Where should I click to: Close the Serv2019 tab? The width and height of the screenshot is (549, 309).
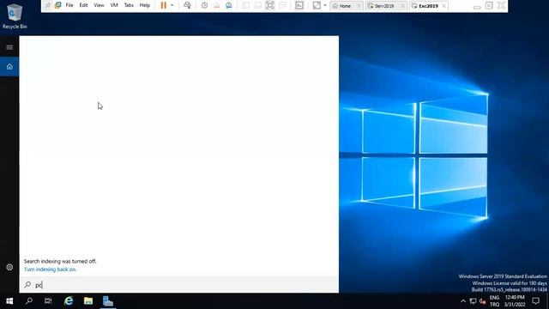click(x=402, y=6)
